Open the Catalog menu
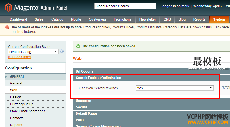 (57, 19)
